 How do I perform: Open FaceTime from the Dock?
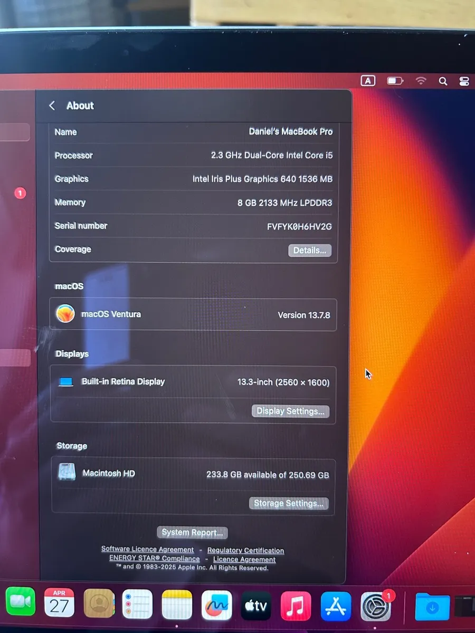pyautogui.click(x=20, y=601)
